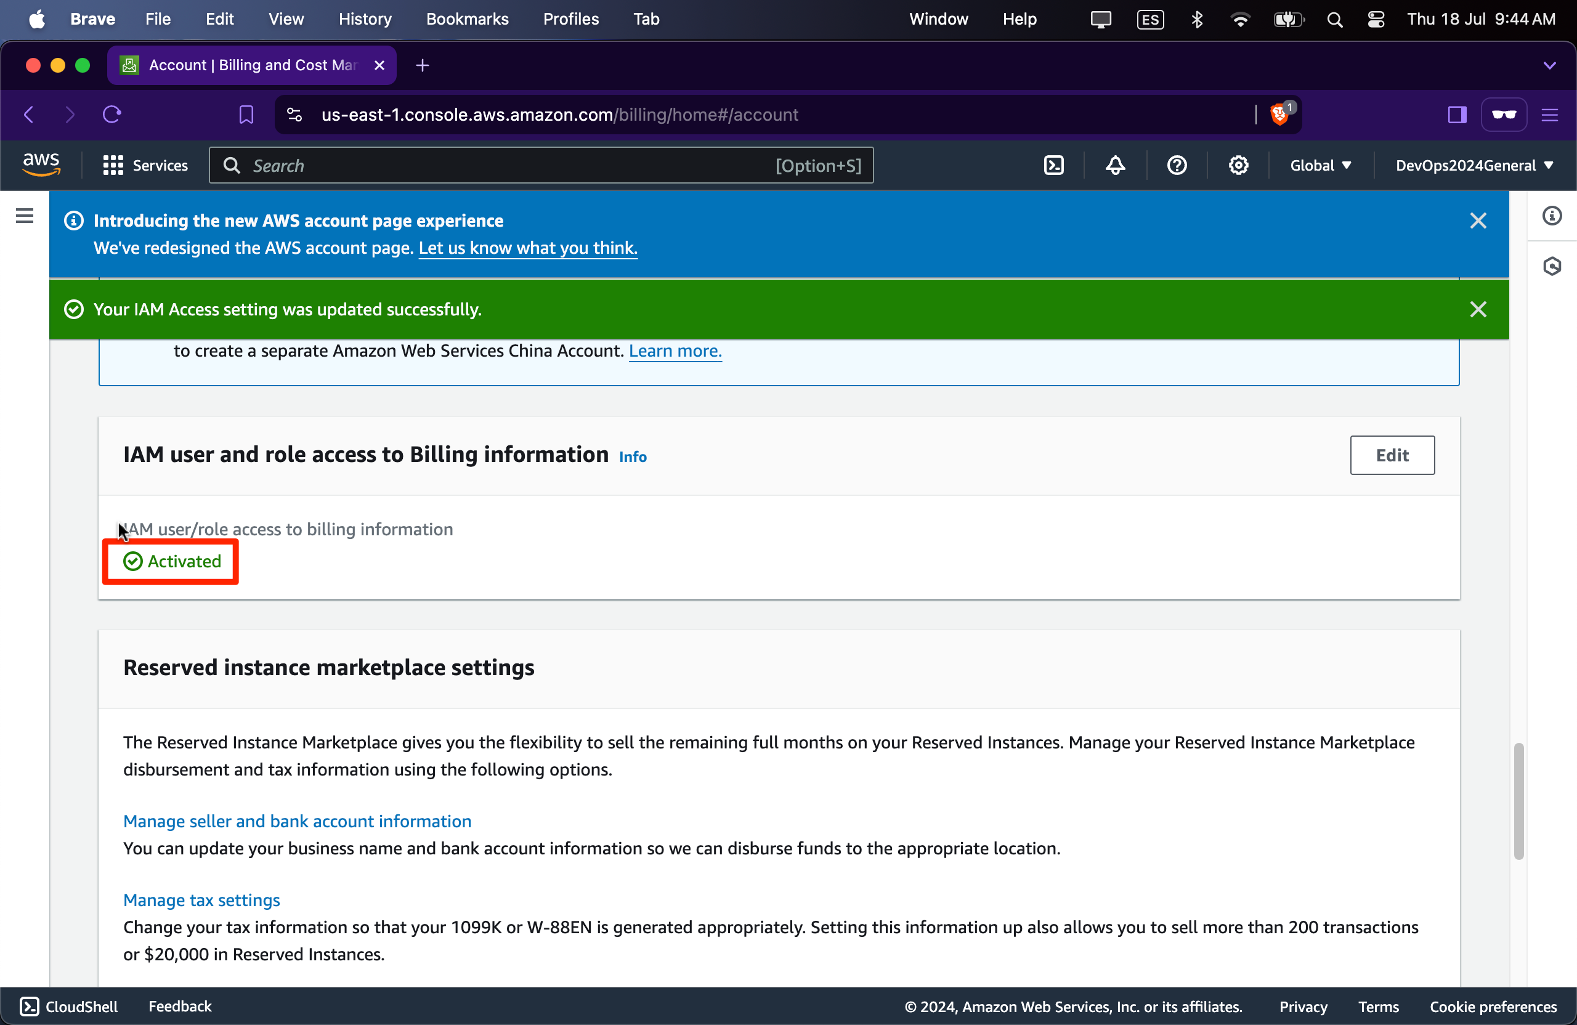Expand the DevOps2024General account menu

pos(1474,166)
